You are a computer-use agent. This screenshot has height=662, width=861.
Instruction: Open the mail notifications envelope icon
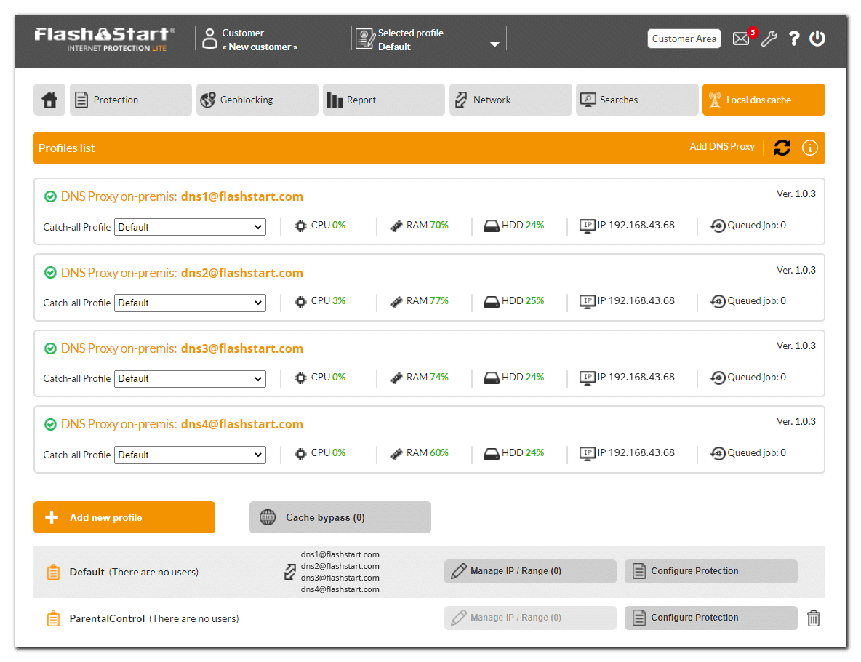(741, 39)
